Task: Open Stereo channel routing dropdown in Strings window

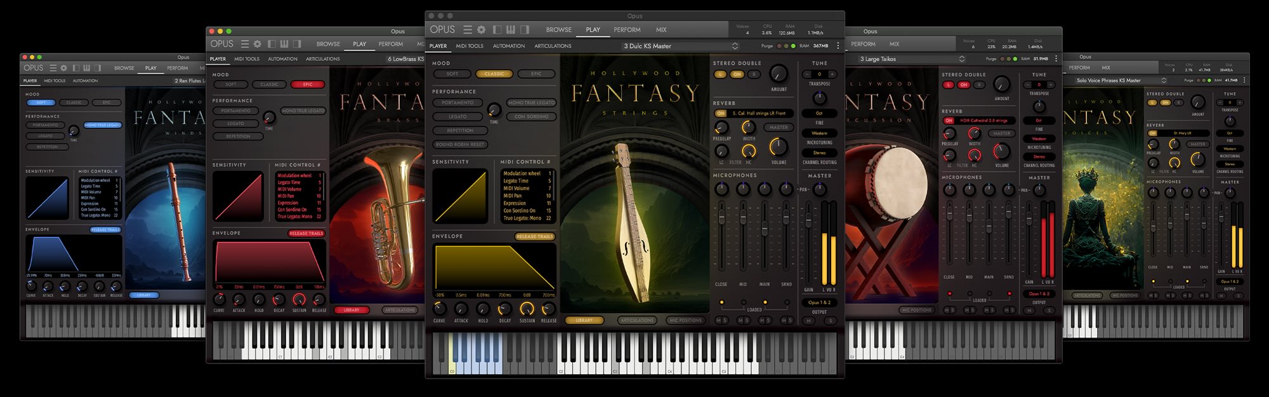Action: tap(820, 153)
